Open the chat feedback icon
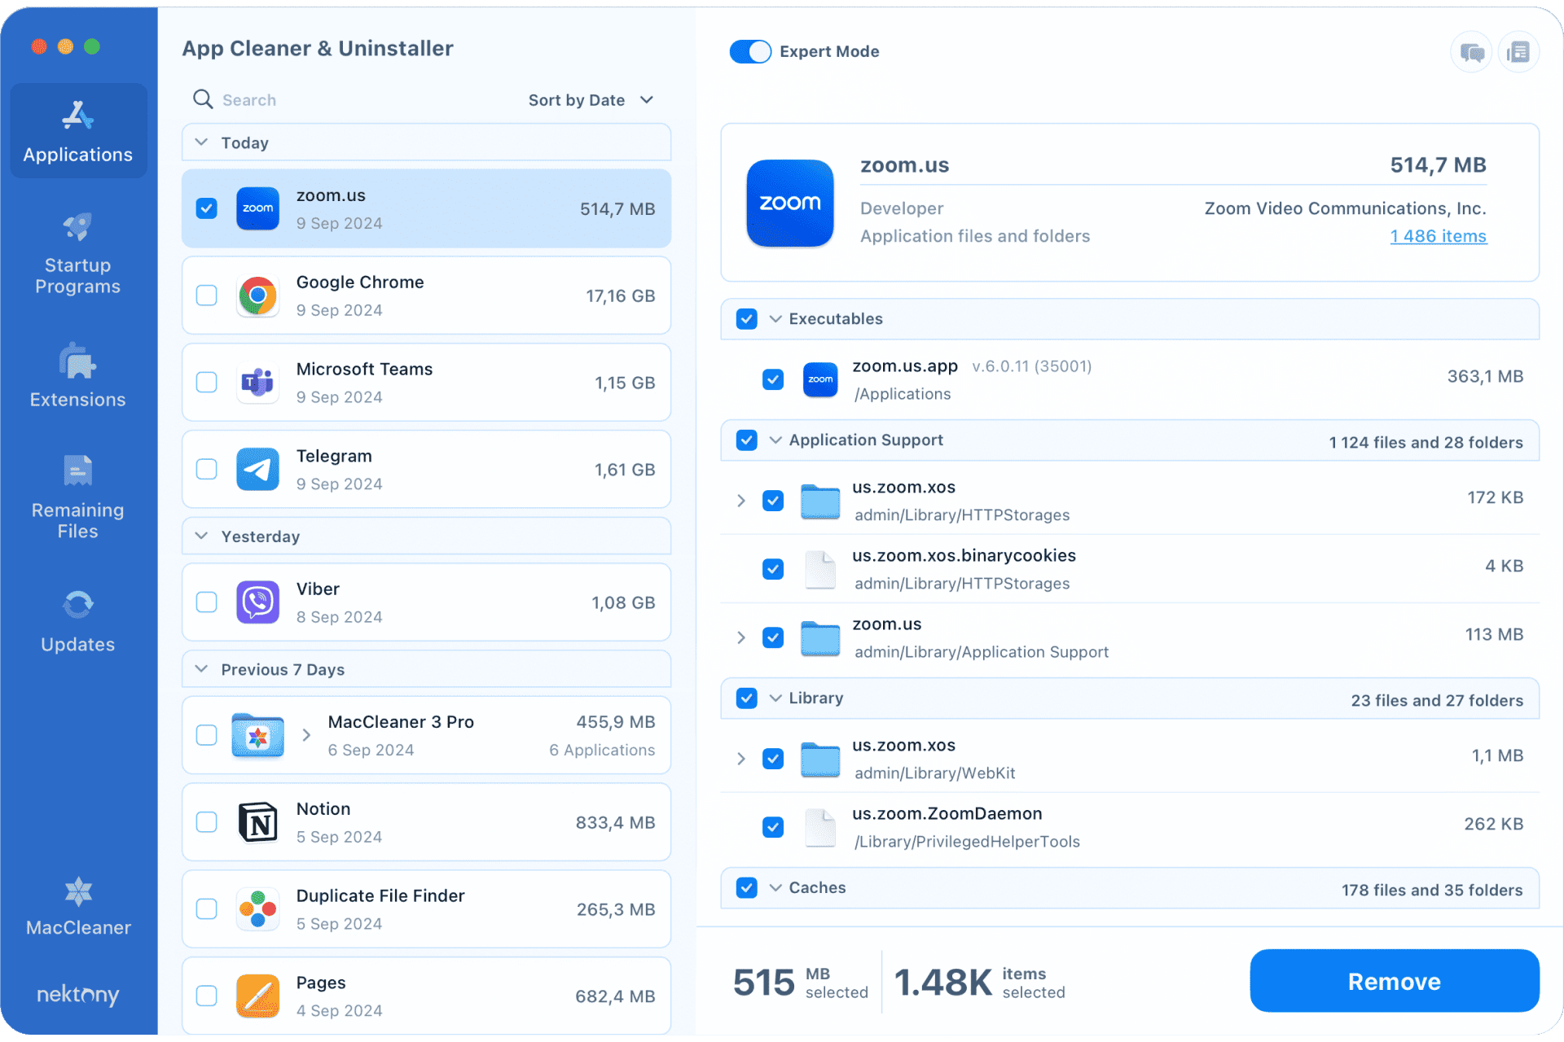This screenshot has height=1042, width=1564. (1472, 52)
